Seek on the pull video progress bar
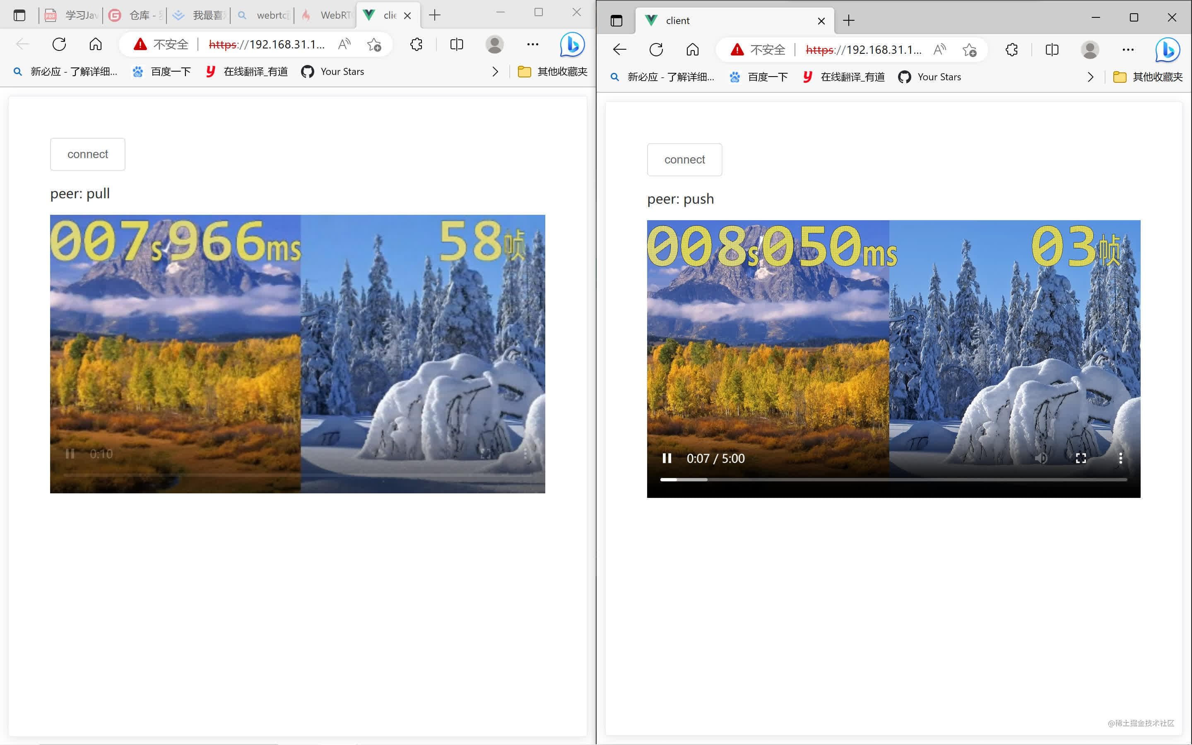The width and height of the screenshot is (1192, 745). [x=298, y=475]
